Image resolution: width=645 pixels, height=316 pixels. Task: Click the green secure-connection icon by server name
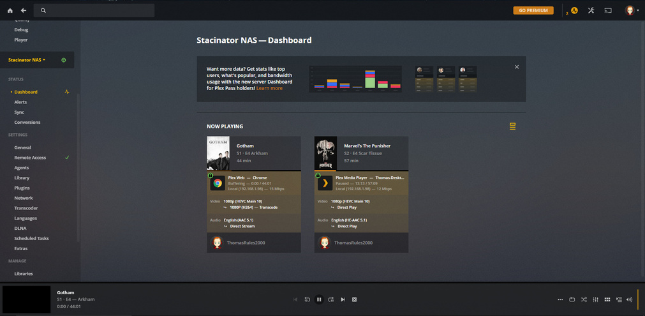pos(64,60)
